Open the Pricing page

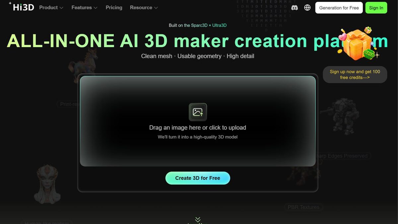(114, 7)
